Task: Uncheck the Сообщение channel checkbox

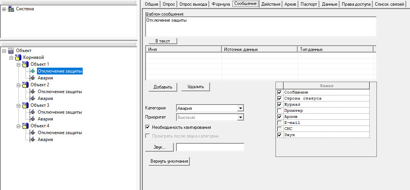Action: tap(280, 92)
